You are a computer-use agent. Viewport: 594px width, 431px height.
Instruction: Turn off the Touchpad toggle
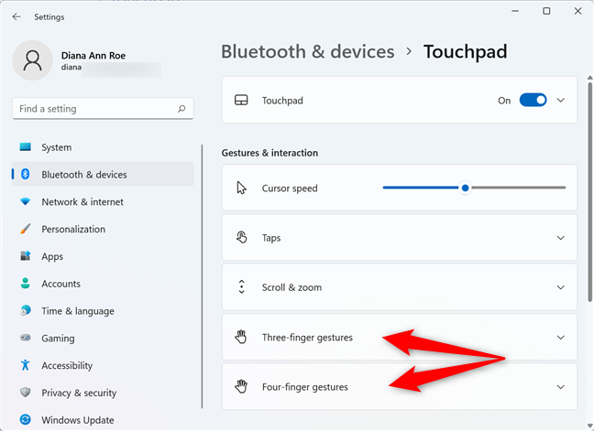coord(533,100)
